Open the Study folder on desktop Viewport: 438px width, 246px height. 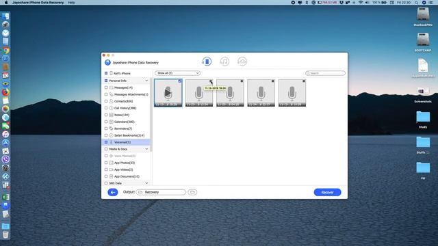point(423,117)
